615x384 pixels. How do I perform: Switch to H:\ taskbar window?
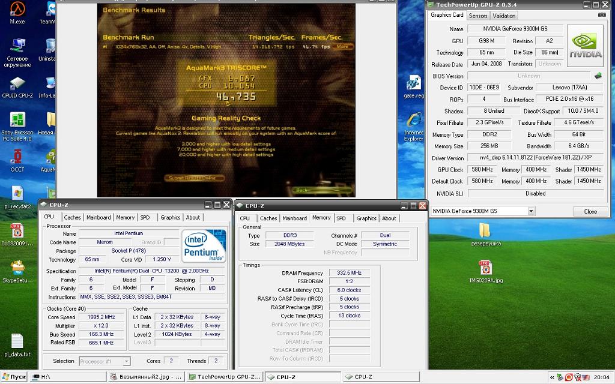68,377
